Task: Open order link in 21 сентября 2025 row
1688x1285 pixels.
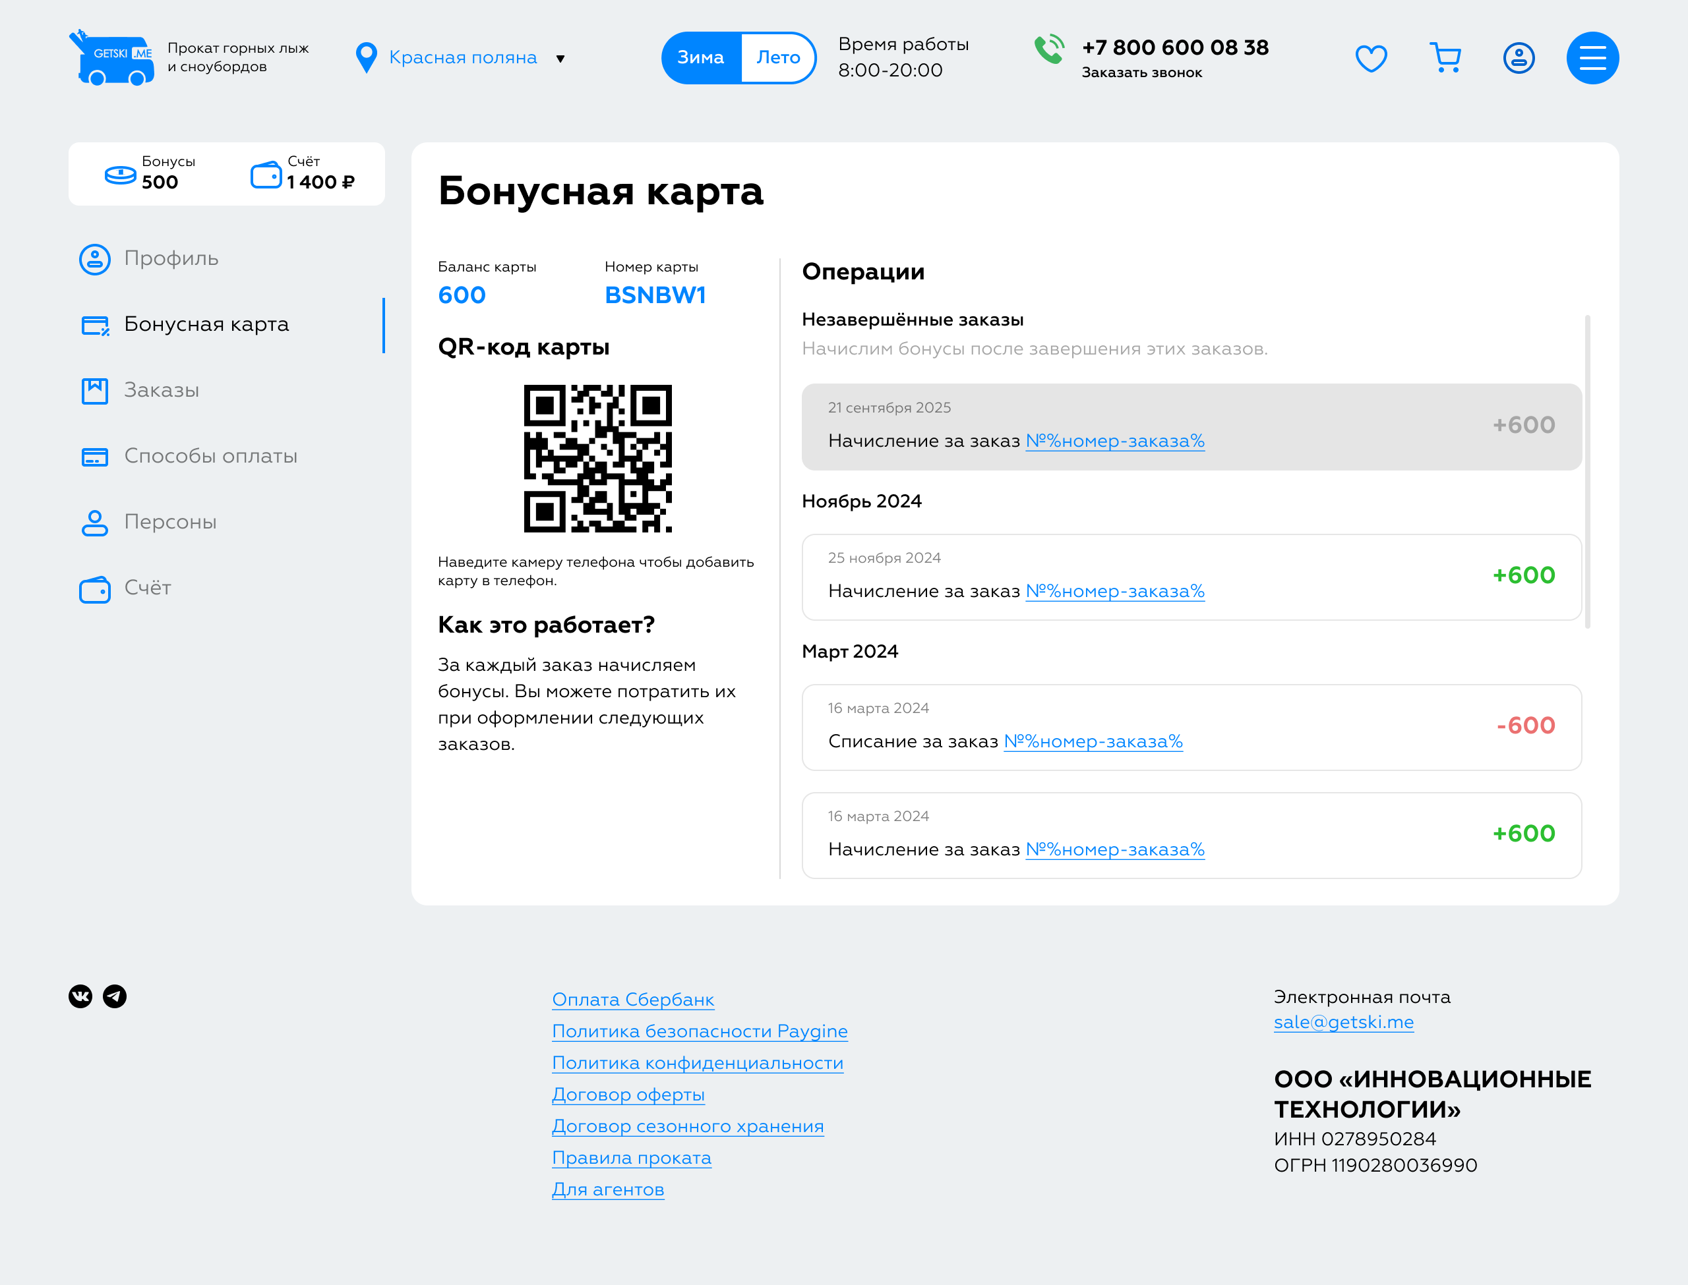Action: click(1115, 442)
